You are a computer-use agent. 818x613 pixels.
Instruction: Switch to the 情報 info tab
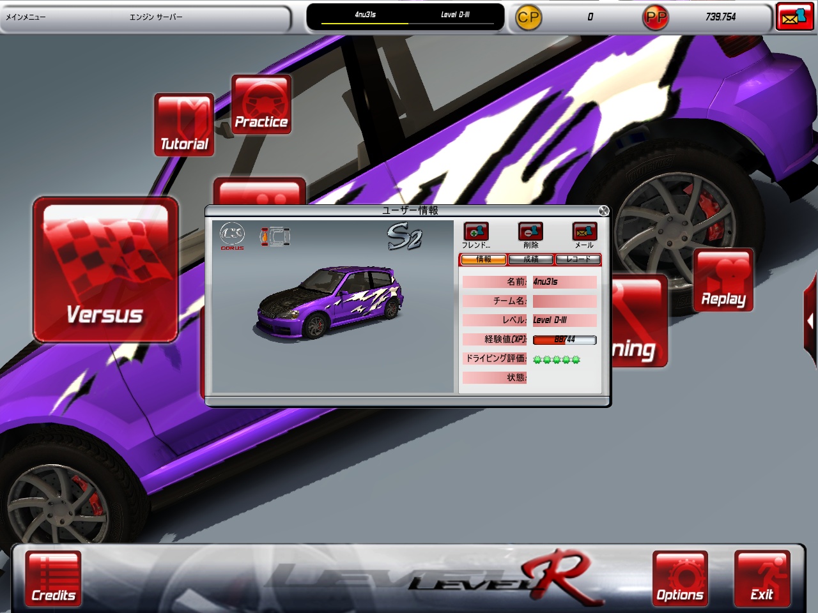click(x=483, y=259)
